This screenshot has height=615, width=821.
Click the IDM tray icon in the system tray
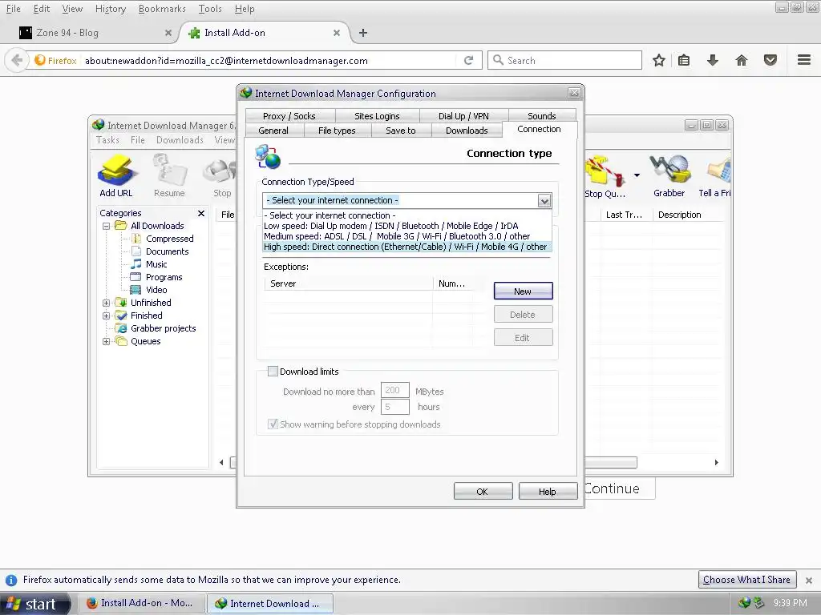744,602
